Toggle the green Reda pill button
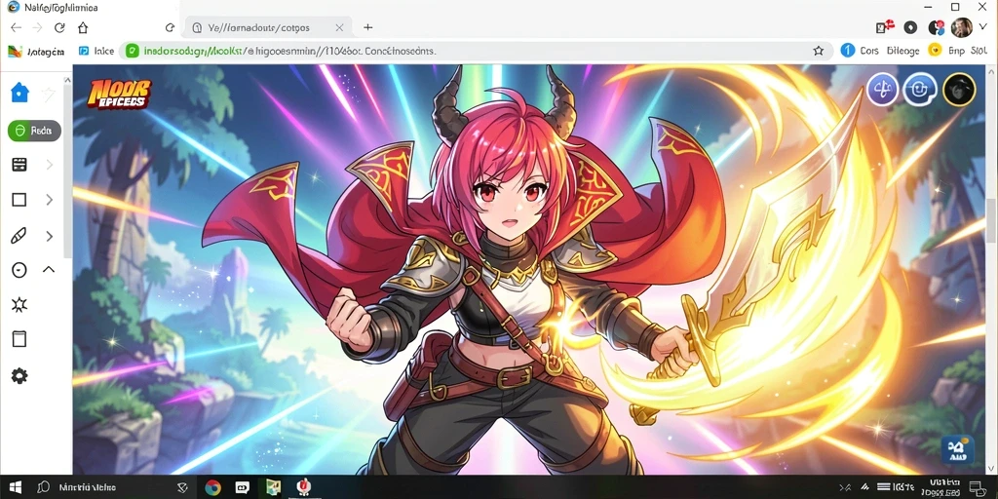This screenshot has width=998, height=499. tap(34, 131)
